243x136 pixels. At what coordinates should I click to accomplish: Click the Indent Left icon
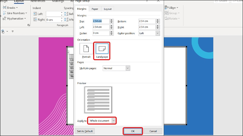click(35, 14)
